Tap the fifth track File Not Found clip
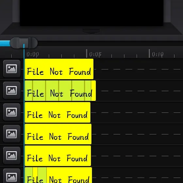The image size is (183, 183). [58, 156]
